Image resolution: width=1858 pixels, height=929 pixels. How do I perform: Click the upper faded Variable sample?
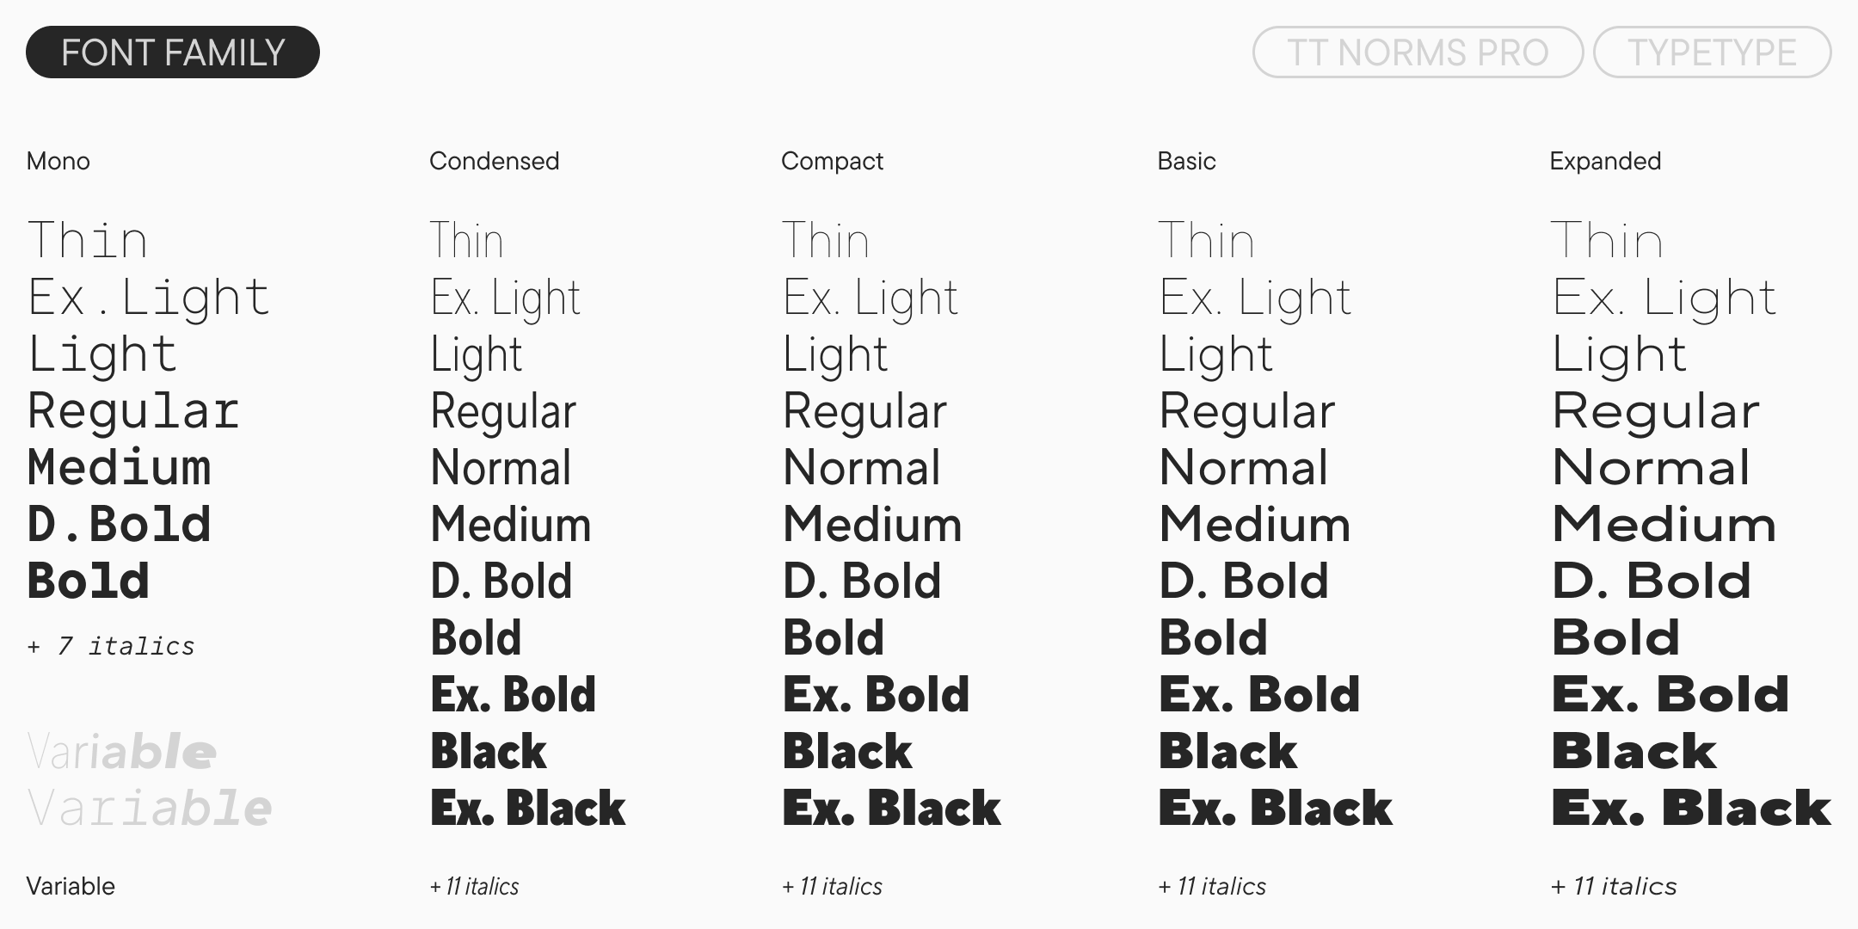tap(121, 752)
